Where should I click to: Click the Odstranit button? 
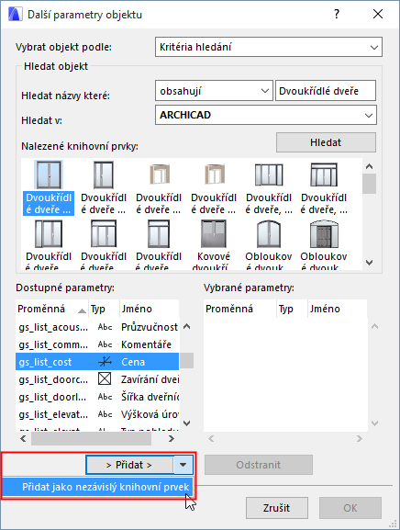tap(259, 465)
